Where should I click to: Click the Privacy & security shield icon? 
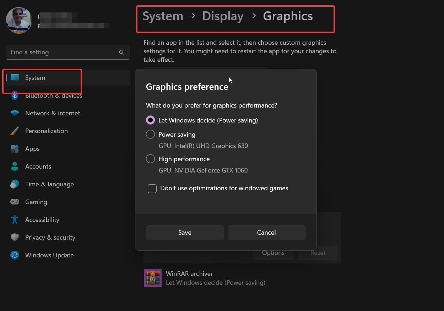coord(15,238)
